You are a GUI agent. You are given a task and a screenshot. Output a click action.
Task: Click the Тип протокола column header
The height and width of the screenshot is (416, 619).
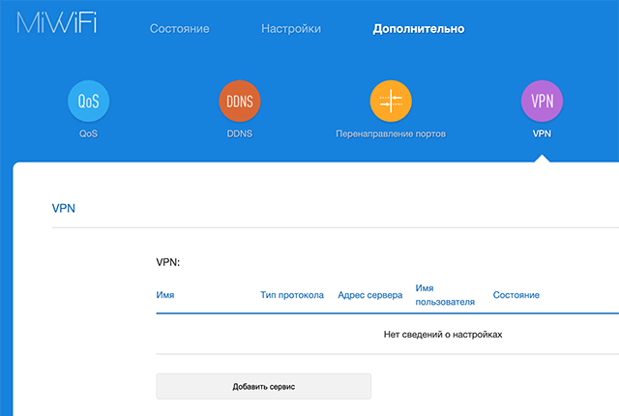[292, 295]
